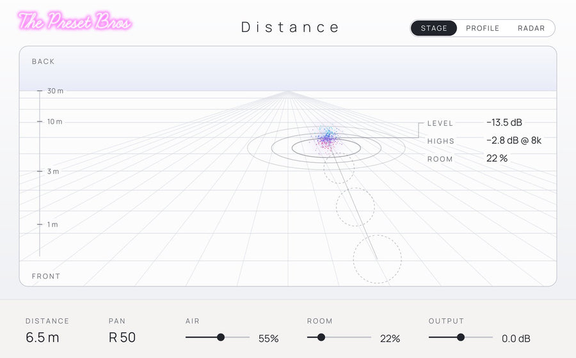
Task: Click the BACK label on the stage
Action: tap(43, 61)
